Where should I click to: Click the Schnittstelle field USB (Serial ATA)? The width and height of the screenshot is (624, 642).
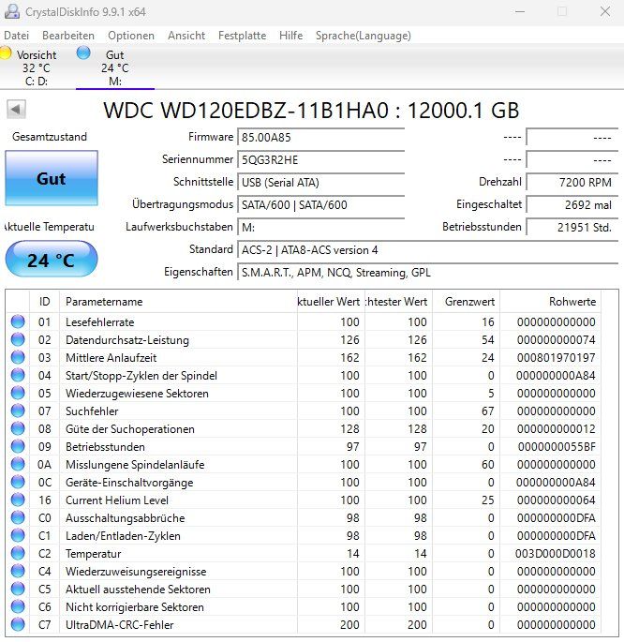tap(320, 182)
